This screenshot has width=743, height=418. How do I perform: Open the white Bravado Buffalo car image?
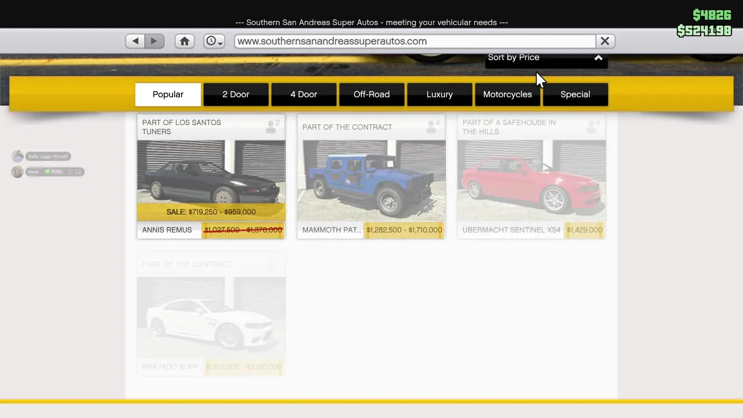[211, 317]
